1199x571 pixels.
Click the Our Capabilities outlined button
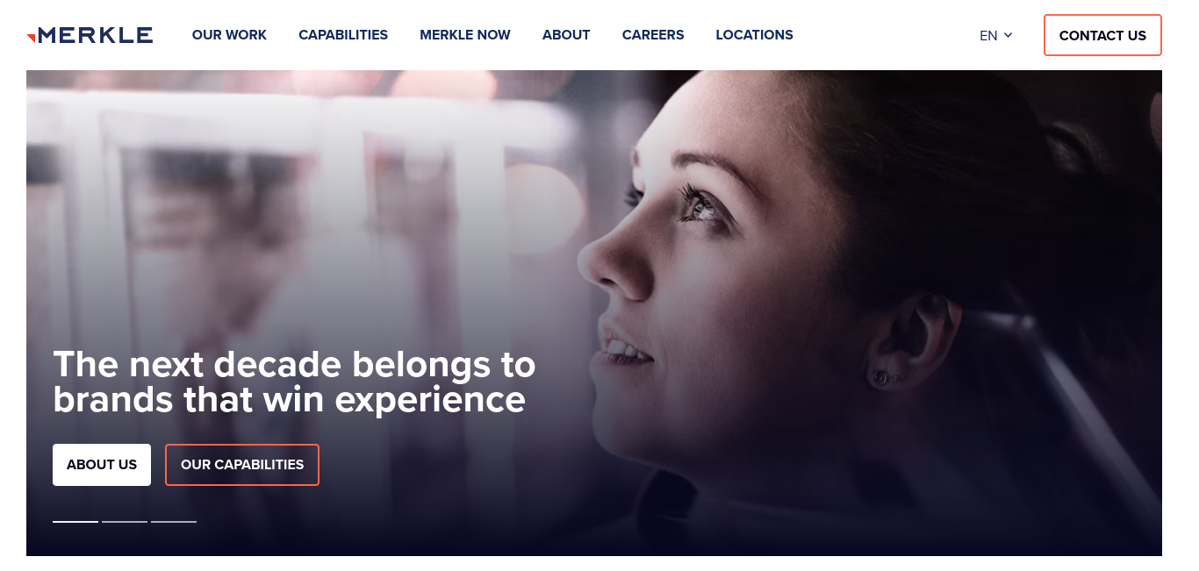point(242,465)
